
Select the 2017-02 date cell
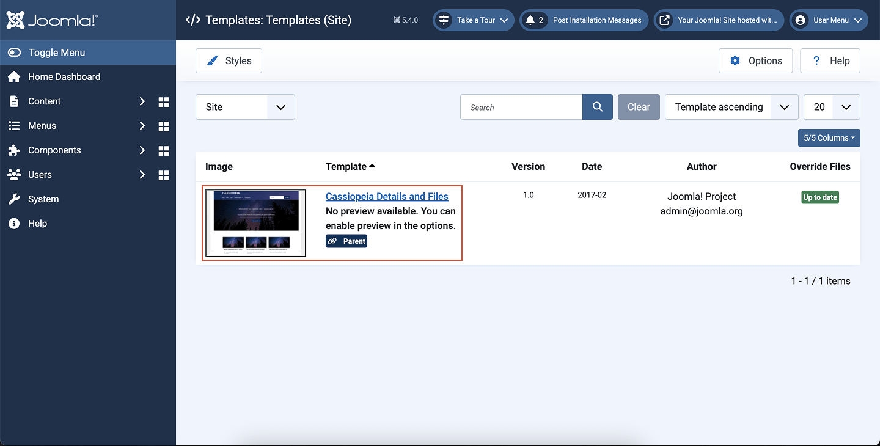(592, 195)
